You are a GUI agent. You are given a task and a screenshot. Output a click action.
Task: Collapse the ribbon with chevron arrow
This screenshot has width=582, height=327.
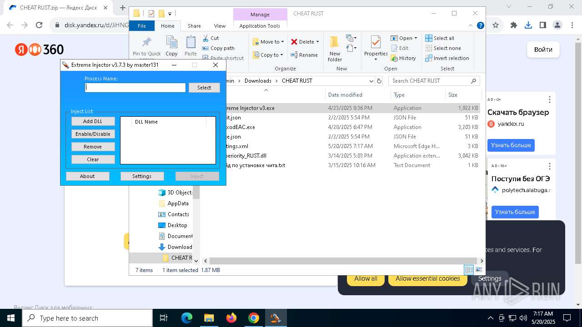(470, 26)
